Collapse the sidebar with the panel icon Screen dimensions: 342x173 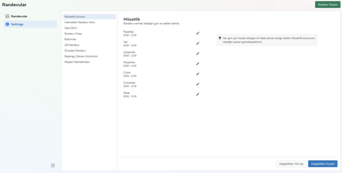(x=53, y=165)
